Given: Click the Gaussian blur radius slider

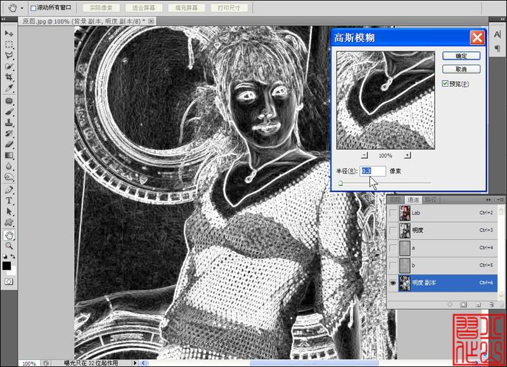Looking at the screenshot, I should (x=385, y=183).
